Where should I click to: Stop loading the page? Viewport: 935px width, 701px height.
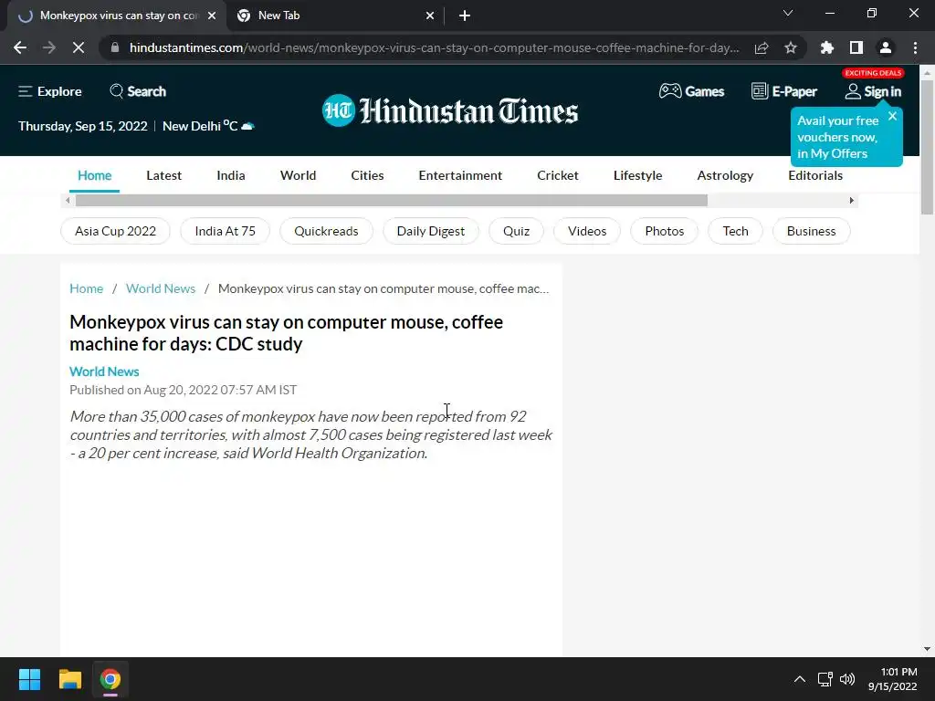tap(79, 47)
